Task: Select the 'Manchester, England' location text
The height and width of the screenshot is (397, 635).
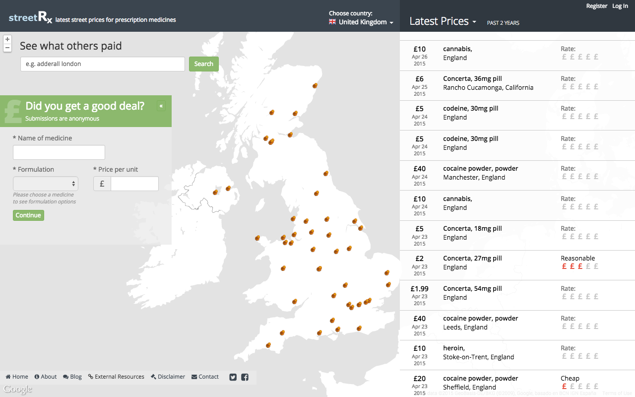Action: point(474,177)
